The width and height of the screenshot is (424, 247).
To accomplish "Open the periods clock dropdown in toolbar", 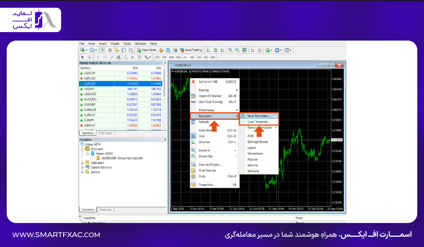I will (278, 50).
